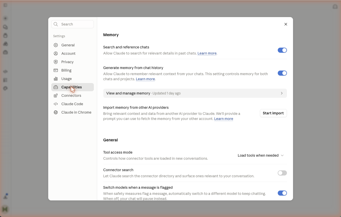Viewport: 341px width, 217px height.
Task: Click the Start import button
Action: [273, 113]
